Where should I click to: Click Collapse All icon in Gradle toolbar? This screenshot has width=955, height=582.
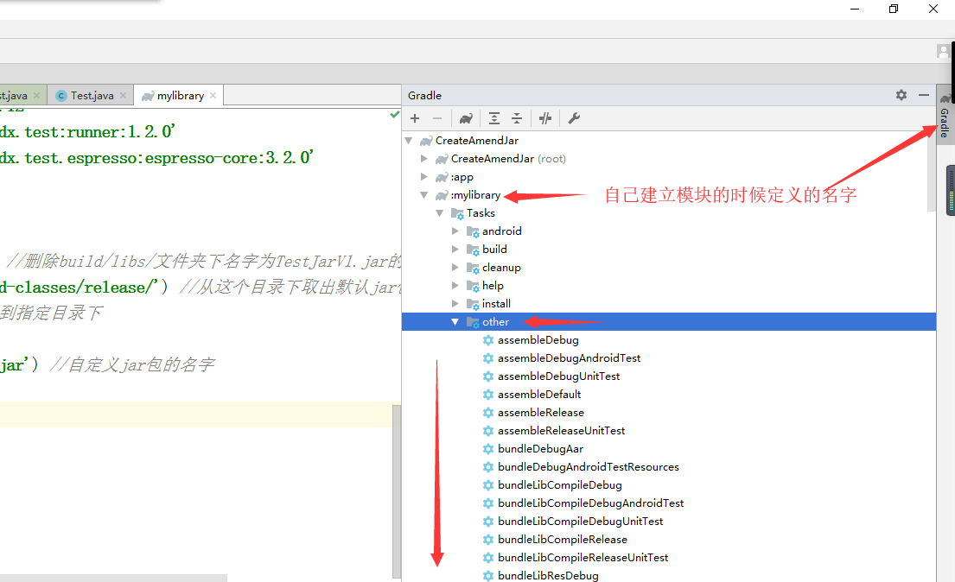517,118
